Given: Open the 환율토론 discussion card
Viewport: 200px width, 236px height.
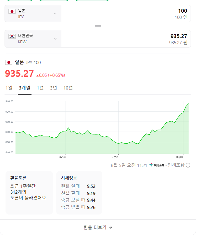Looking at the screenshot, I should pos(29,192).
